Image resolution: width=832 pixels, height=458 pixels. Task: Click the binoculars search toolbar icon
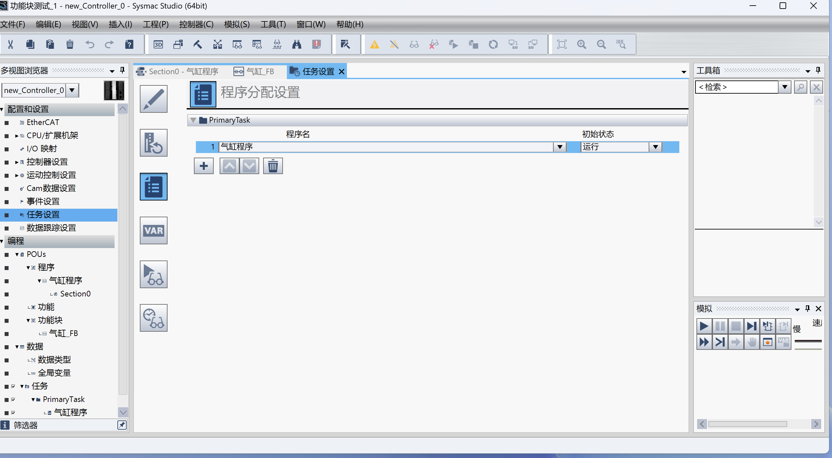click(296, 44)
